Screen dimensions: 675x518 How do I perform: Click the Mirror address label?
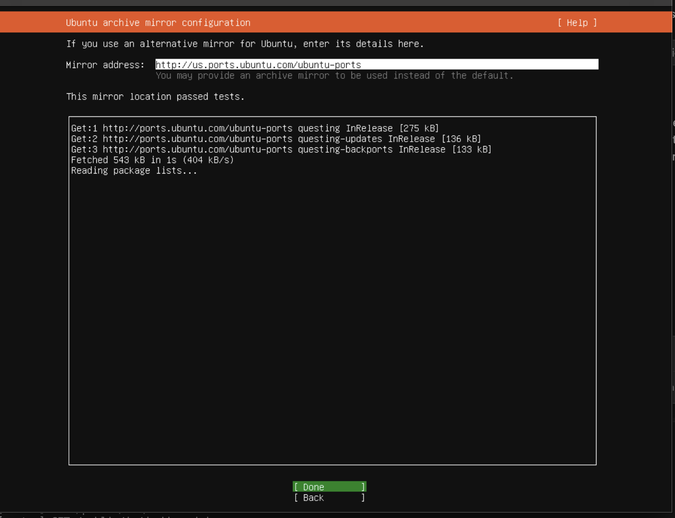106,65
